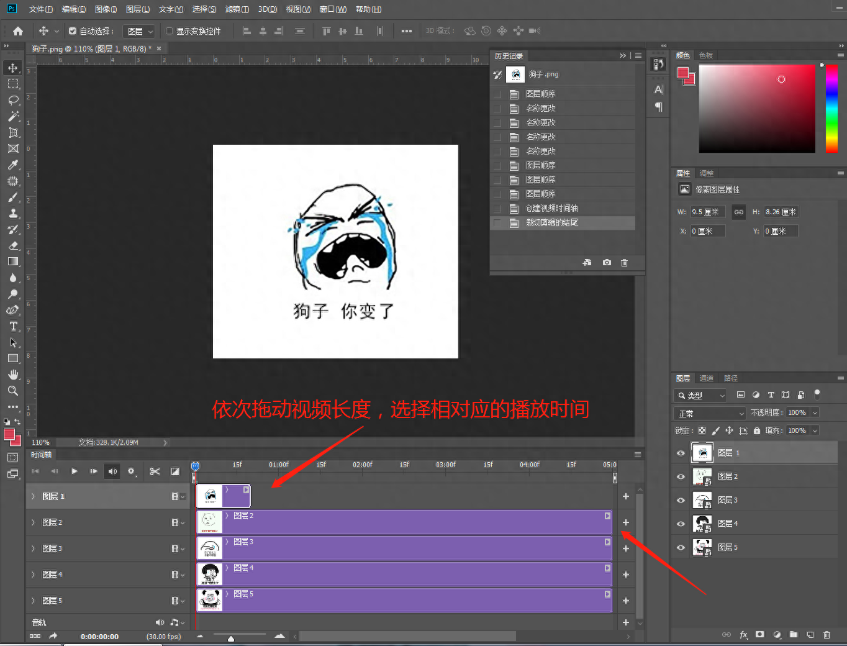
Task: Delete current history state with trash icon
Action: (x=624, y=263)
